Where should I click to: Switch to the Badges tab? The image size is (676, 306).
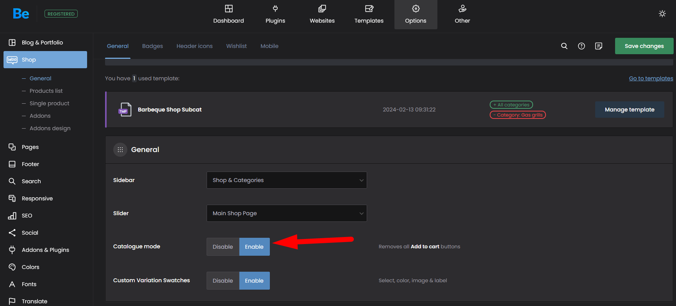pyautogui.click(x=153, y=46)
